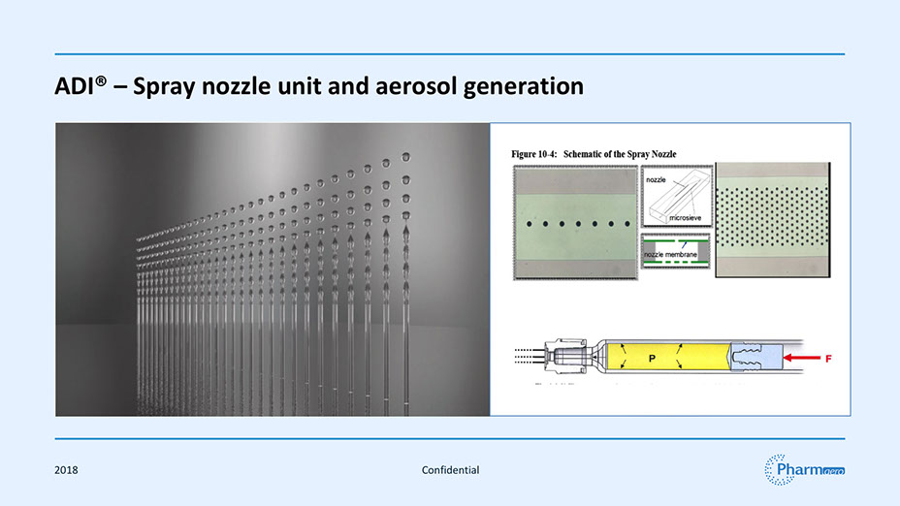
Task: Click the red F force arrow
Action: [x=801, y=358]
